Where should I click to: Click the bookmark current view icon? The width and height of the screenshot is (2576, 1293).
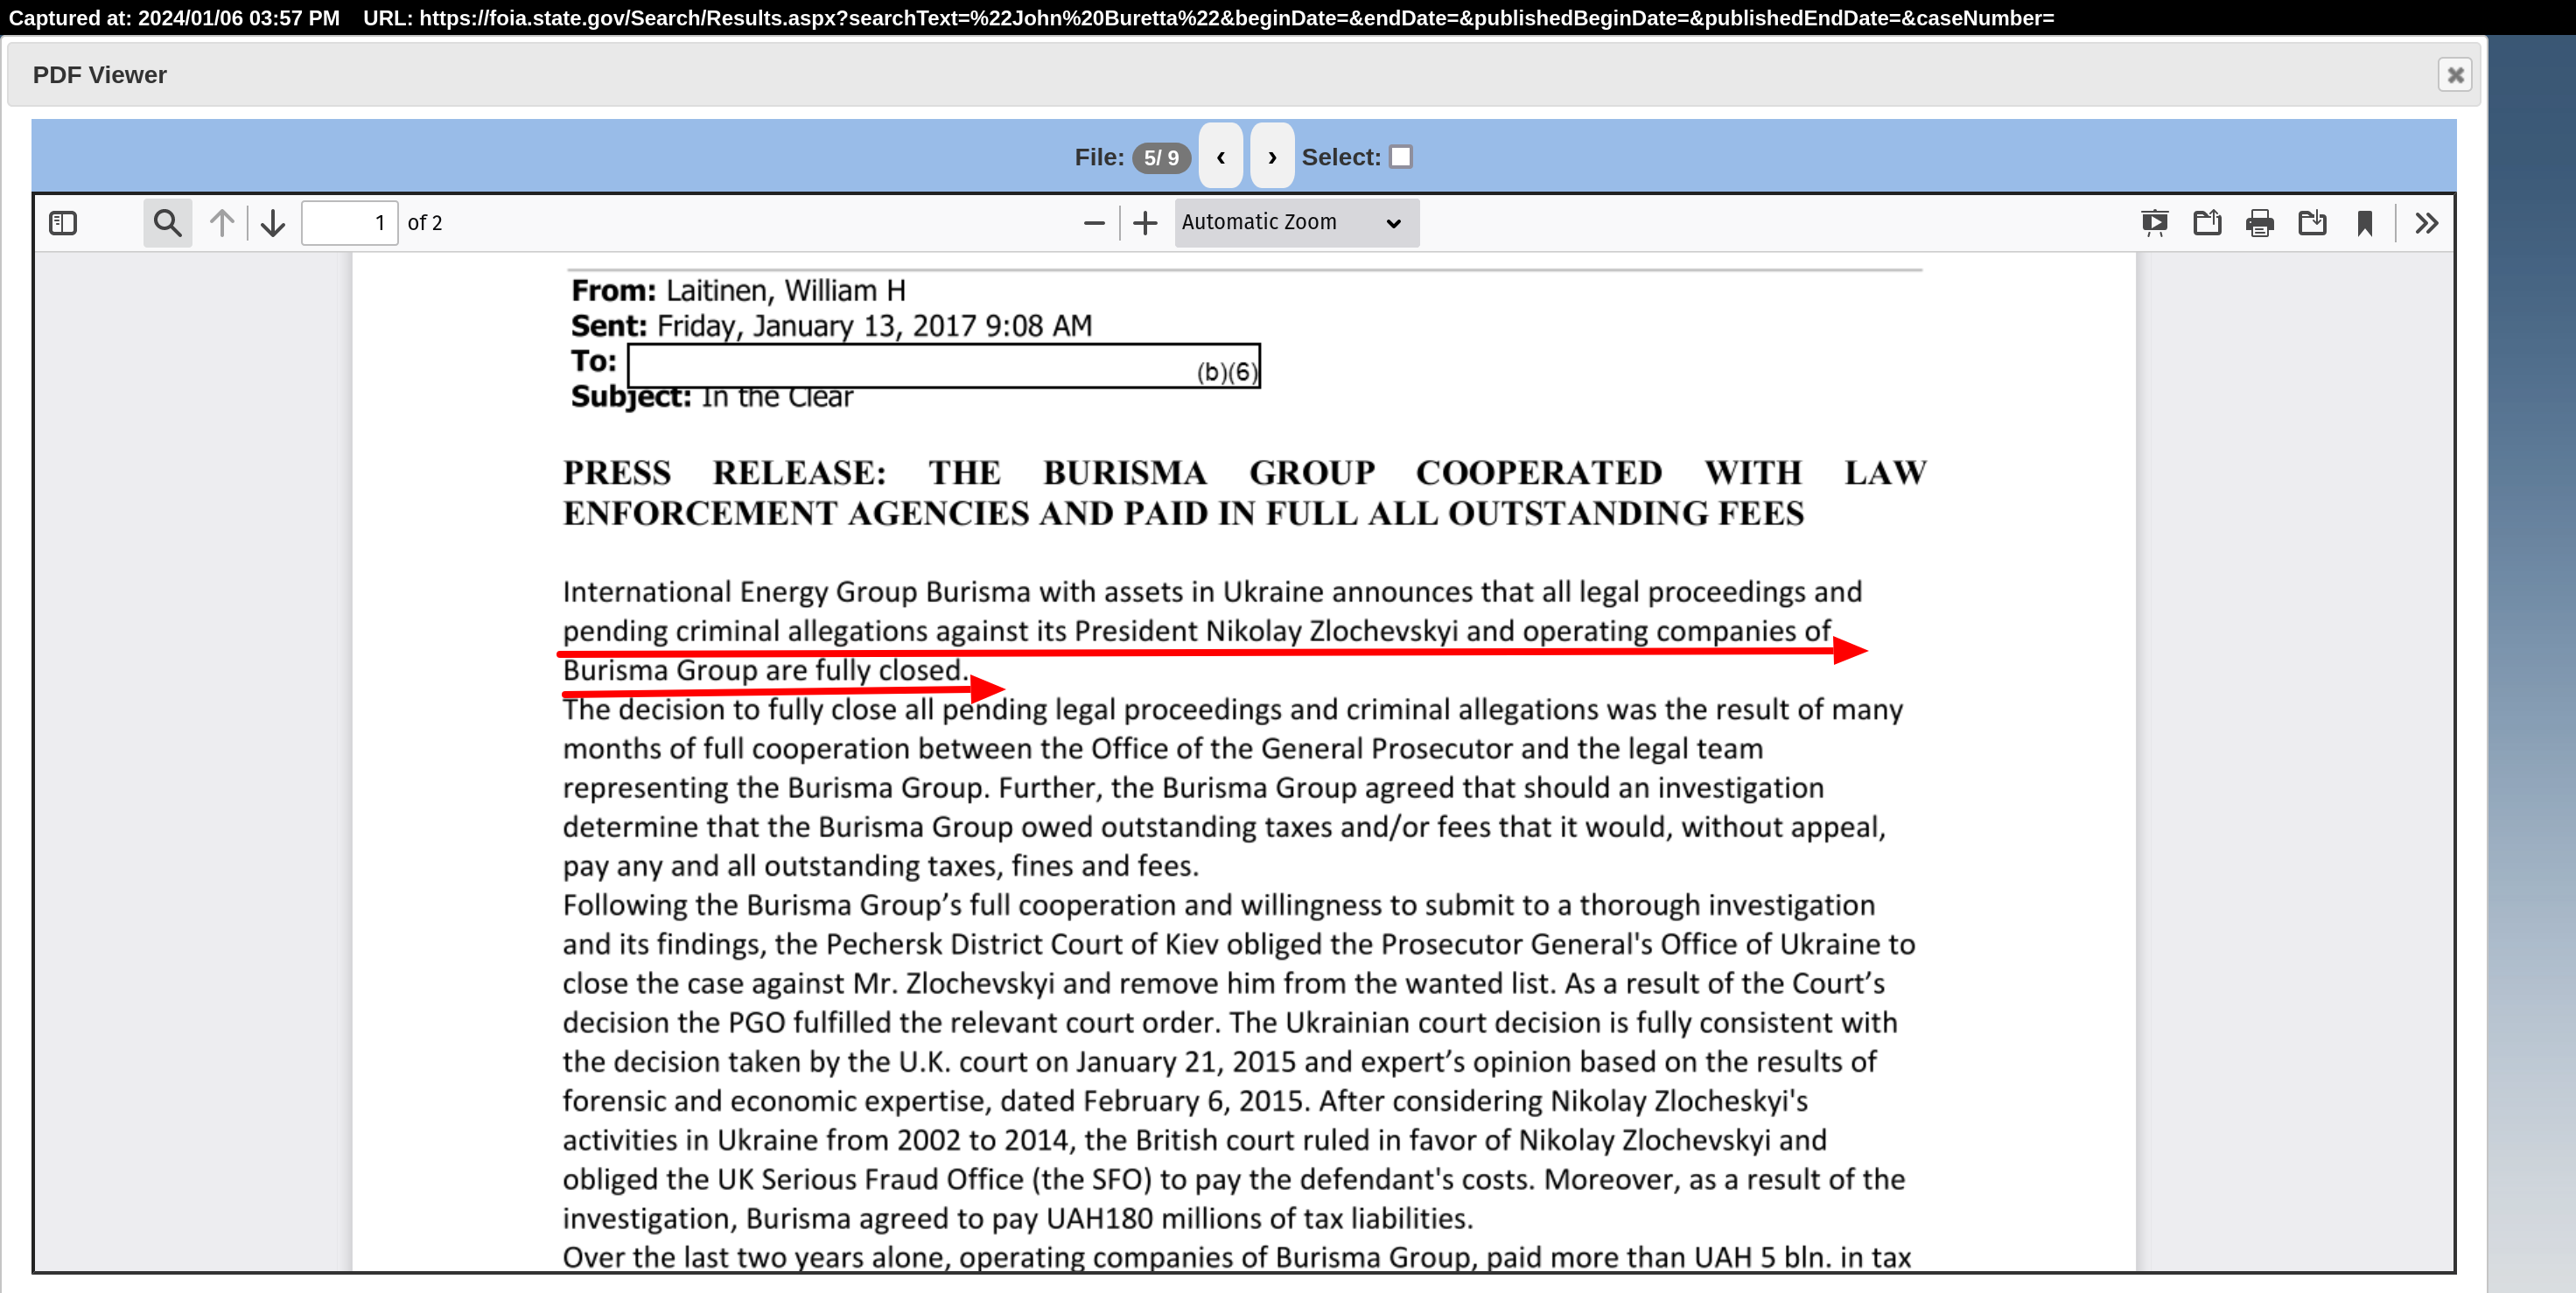pyautogui.click(x=2365, y=222)
